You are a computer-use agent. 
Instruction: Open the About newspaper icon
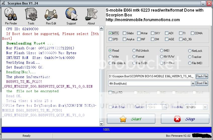tap(91, 16)
